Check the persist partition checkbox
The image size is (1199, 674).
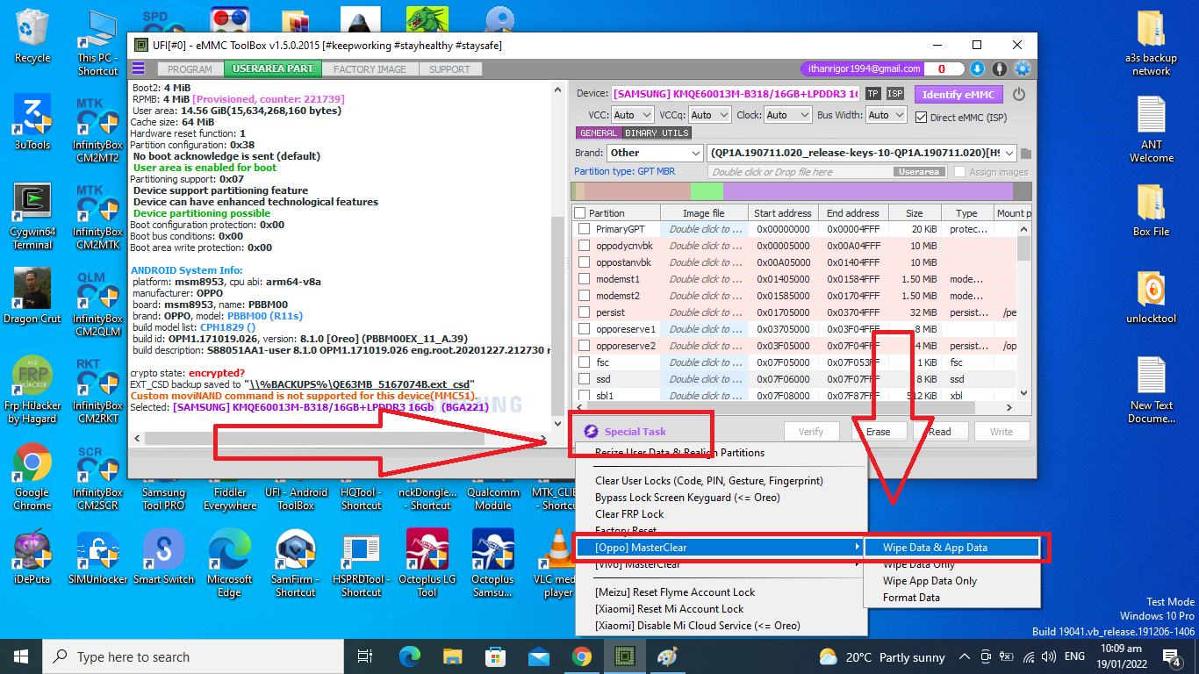point(584,312)
